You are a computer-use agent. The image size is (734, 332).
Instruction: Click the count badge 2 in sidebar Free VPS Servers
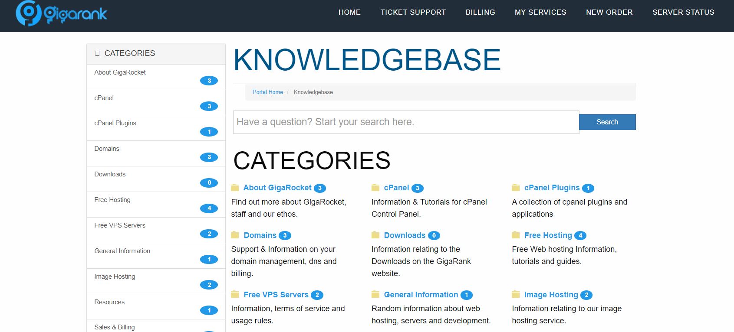tap(209, 234)
